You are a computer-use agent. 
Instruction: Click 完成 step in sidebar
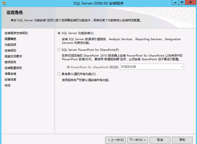8,85
